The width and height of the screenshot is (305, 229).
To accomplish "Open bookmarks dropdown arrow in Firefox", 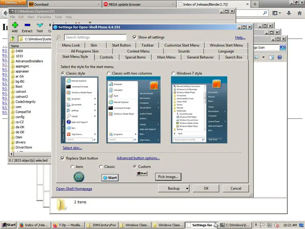I will point(280,13).
